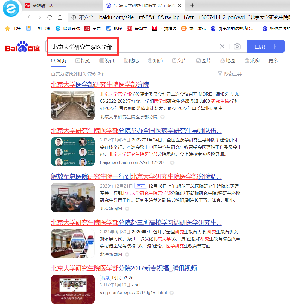This screenshot has height=308, width=290.
Task: Select the 网页 search tab
Action: coord(59,61)
